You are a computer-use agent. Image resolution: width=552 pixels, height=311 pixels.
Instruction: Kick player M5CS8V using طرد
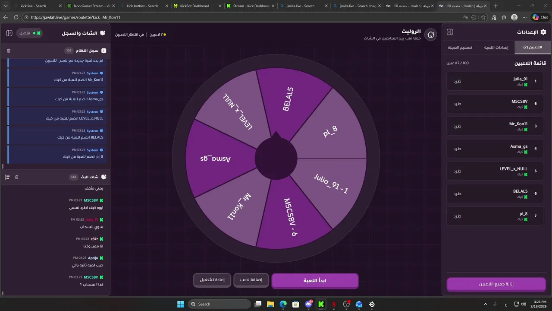pos(457,104)
